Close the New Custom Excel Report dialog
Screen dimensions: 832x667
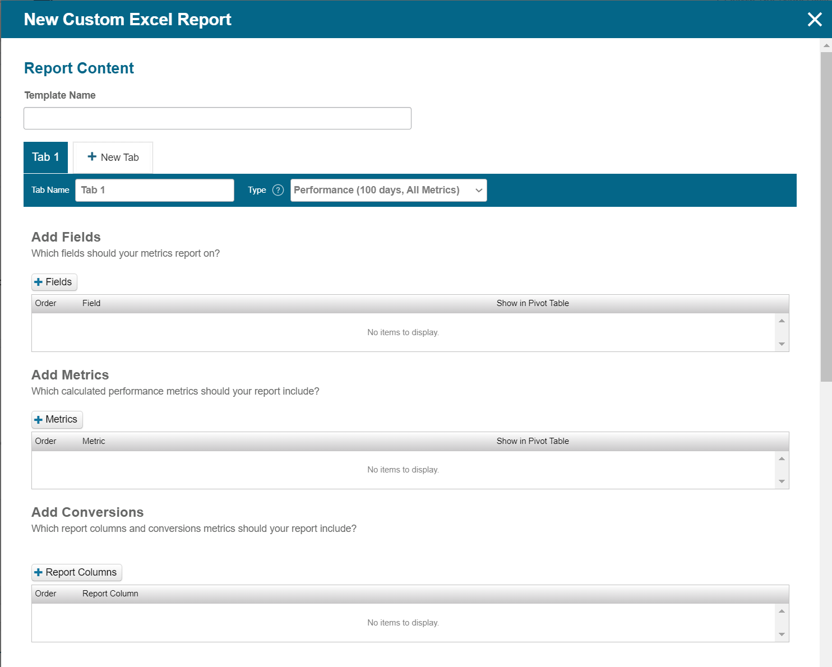click(815, 20)
